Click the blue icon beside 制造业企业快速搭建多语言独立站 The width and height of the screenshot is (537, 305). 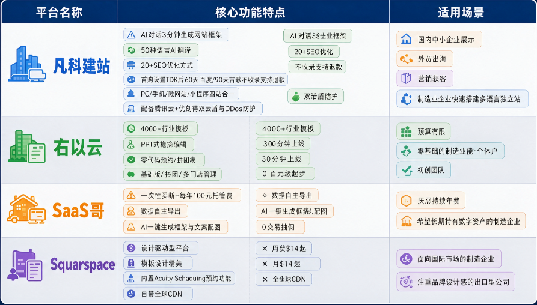point(406,99)
